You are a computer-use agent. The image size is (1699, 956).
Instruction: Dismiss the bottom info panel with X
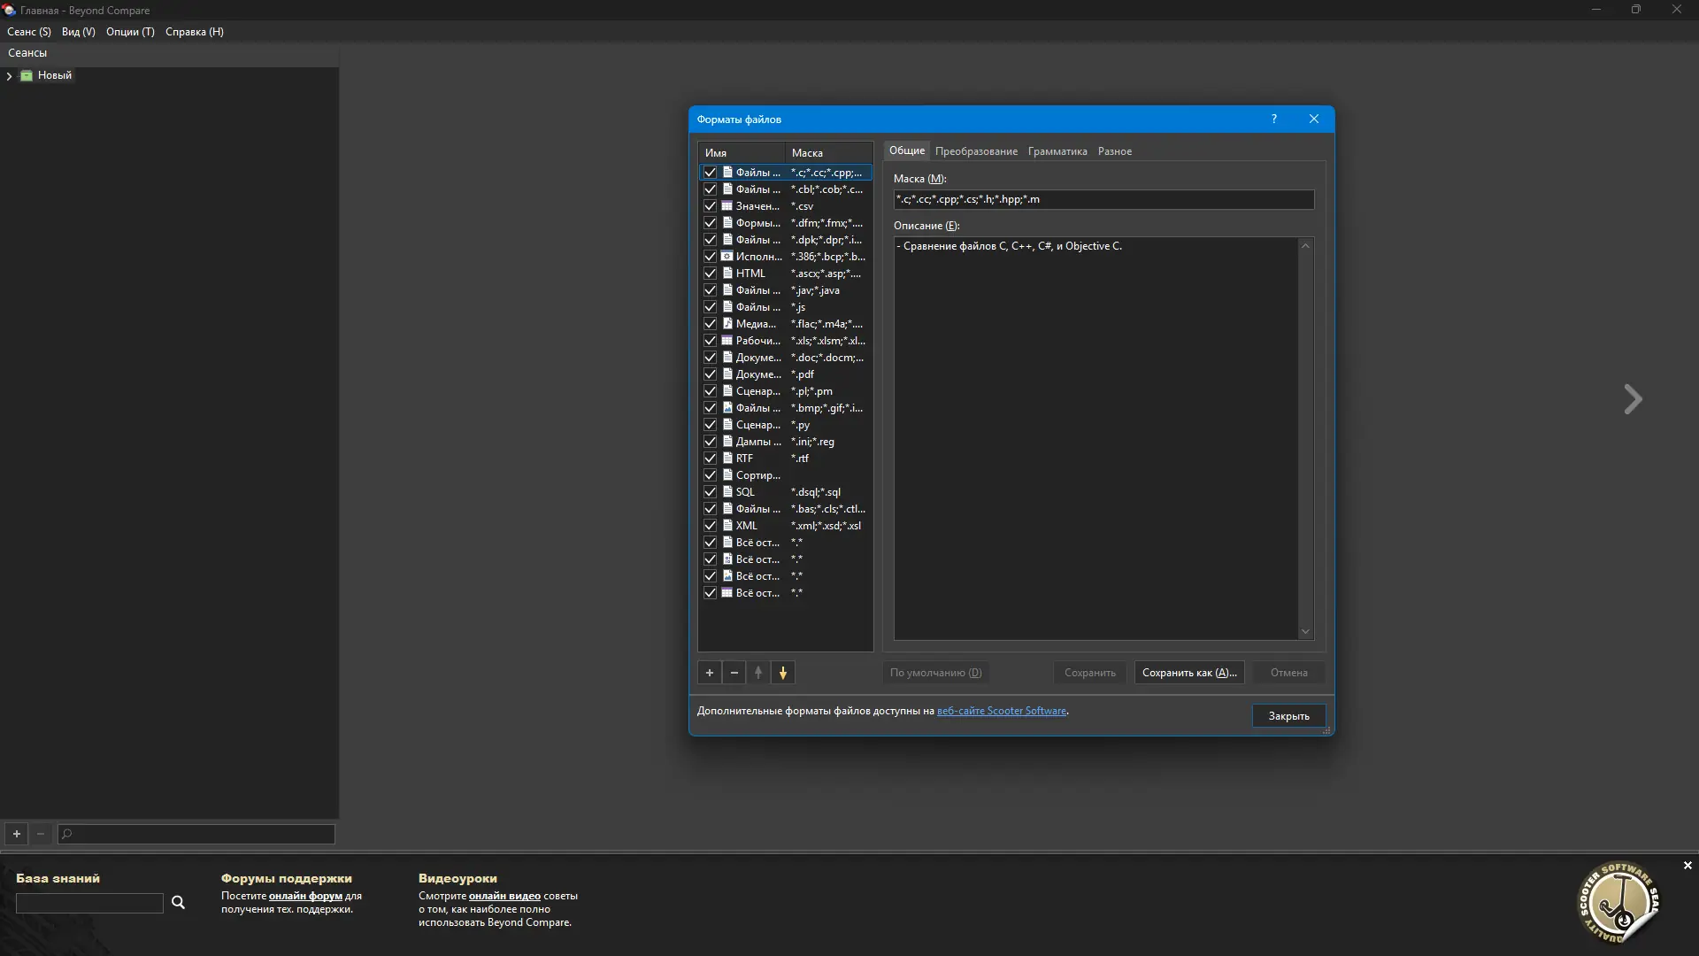(1687, 866)
